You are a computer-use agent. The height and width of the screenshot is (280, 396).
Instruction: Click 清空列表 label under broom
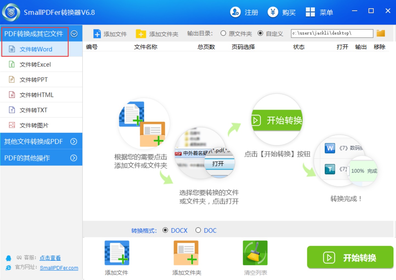255,273
